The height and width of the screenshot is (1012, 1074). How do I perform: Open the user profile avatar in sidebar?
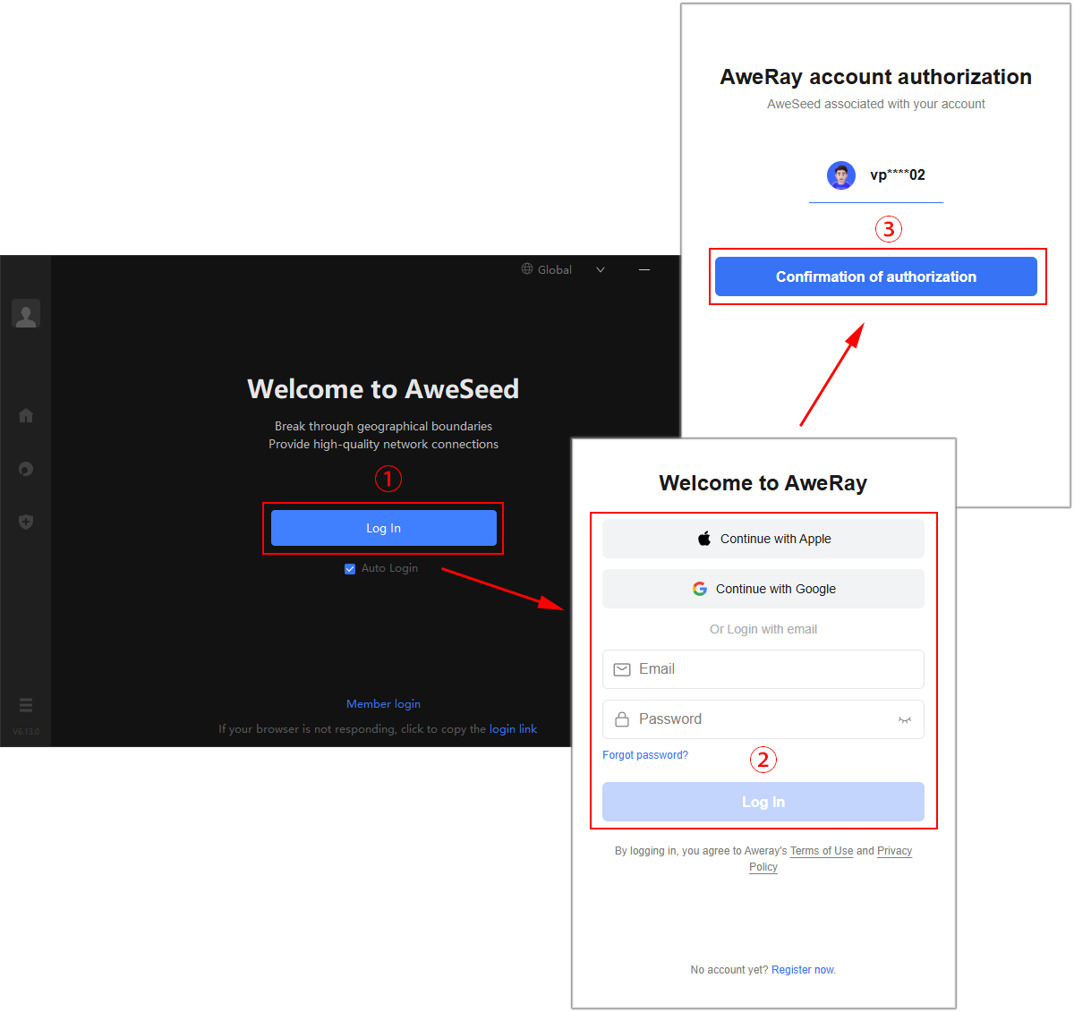click(26, 314)
